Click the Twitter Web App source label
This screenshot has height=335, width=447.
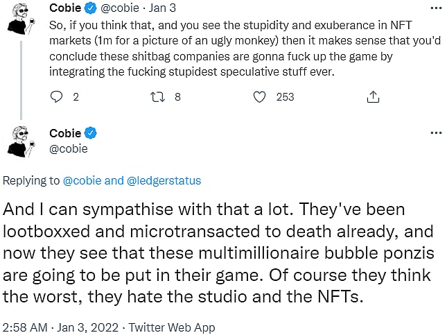click(172, 327)
